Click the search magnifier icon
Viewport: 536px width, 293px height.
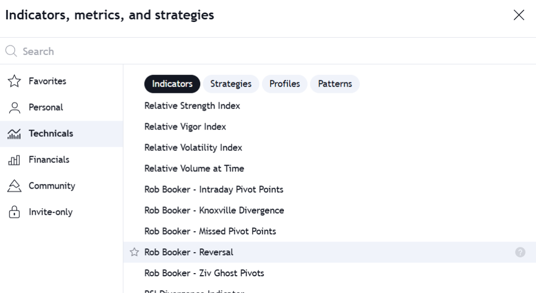pyautogui.click(x=11, y=51)
